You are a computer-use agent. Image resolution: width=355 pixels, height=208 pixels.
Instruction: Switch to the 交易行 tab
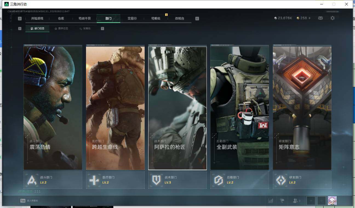pos(132,18)
